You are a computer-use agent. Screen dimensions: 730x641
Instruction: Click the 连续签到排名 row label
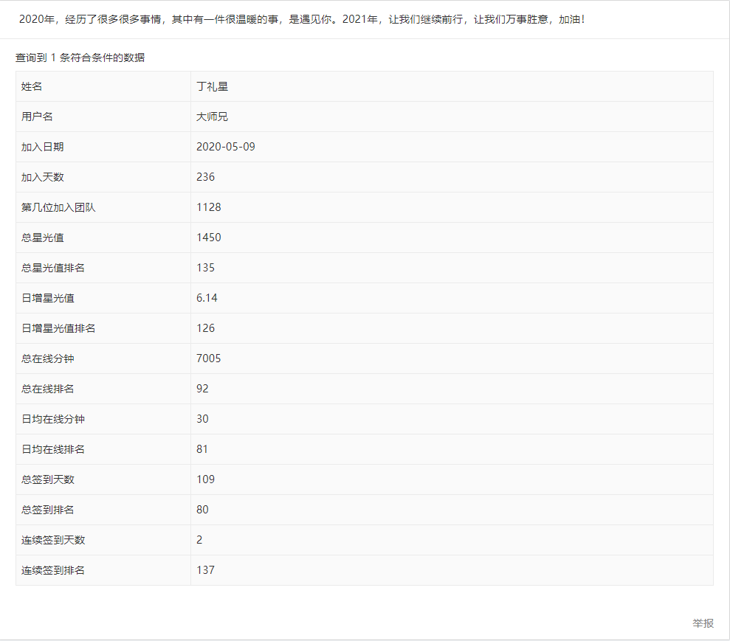[53, 570]
